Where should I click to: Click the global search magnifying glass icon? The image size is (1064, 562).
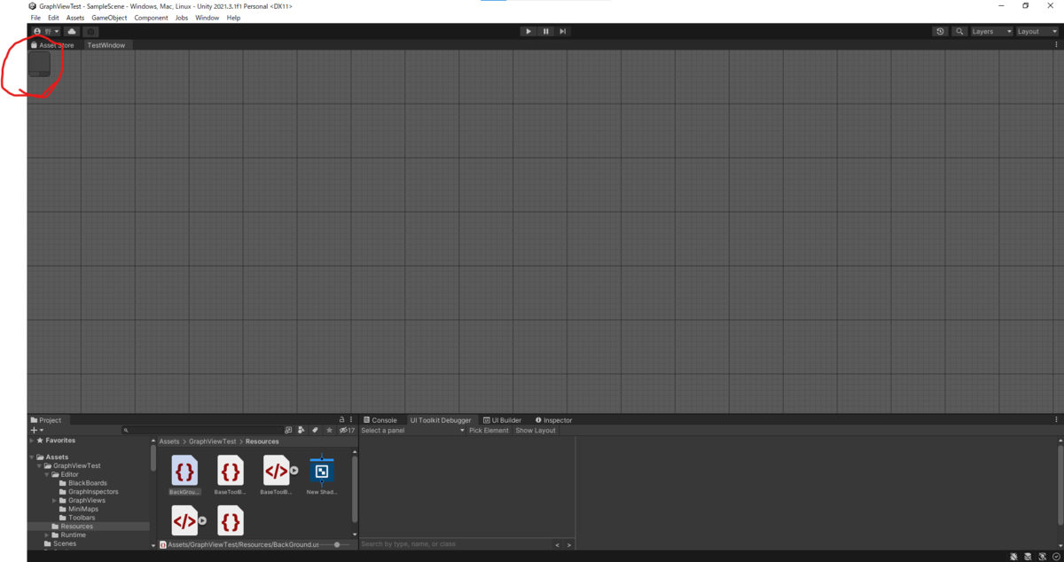pyautogui.click(x=960, y=31)
